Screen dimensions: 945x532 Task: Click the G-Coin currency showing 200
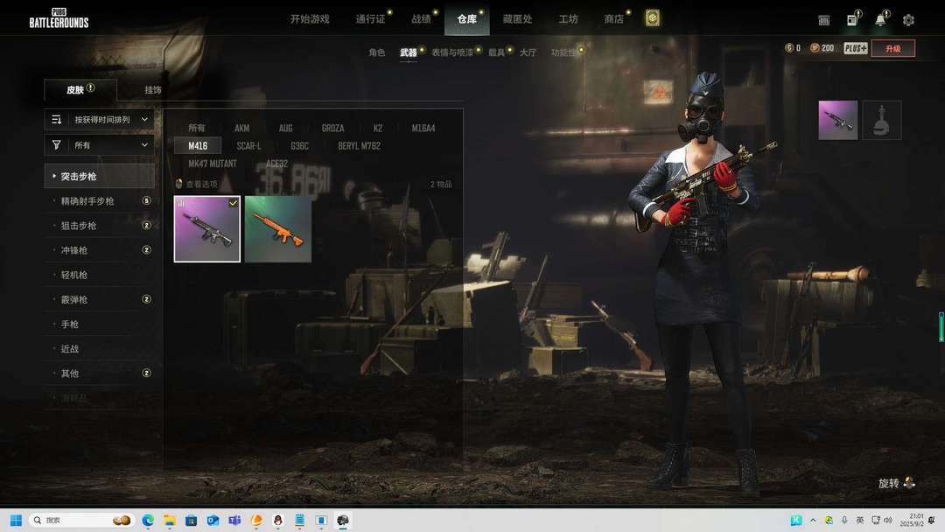point(822,48)
